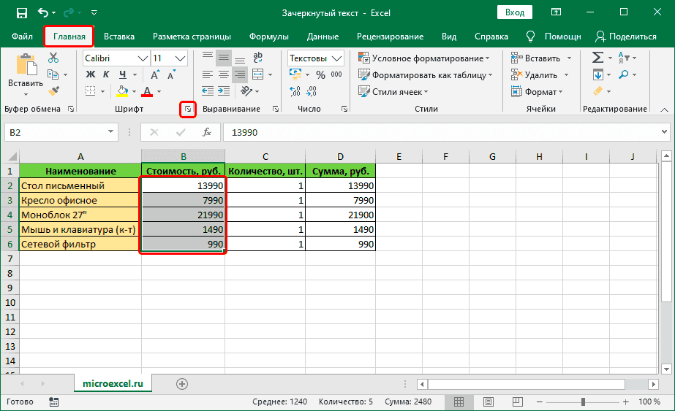The width and height of the screenshot is (675, 411).
Task: Expand the Текстовый number format dropdown
Action: [337, 58]
